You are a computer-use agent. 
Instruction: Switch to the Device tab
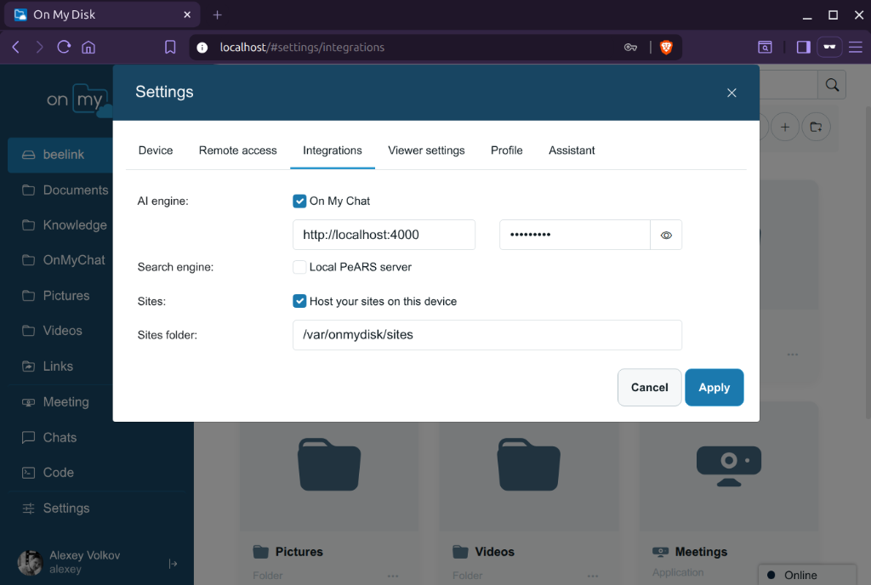coord(156,151)
